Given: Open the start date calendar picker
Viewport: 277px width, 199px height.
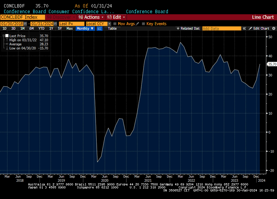Looking at the screenshot, I should pyautogui.click(x=26, y=24).
